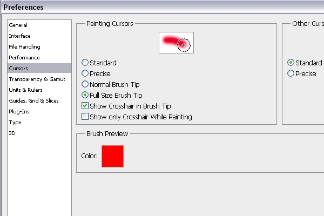Open File Handling preferences
Screen dimensions: 324x216
39,47
